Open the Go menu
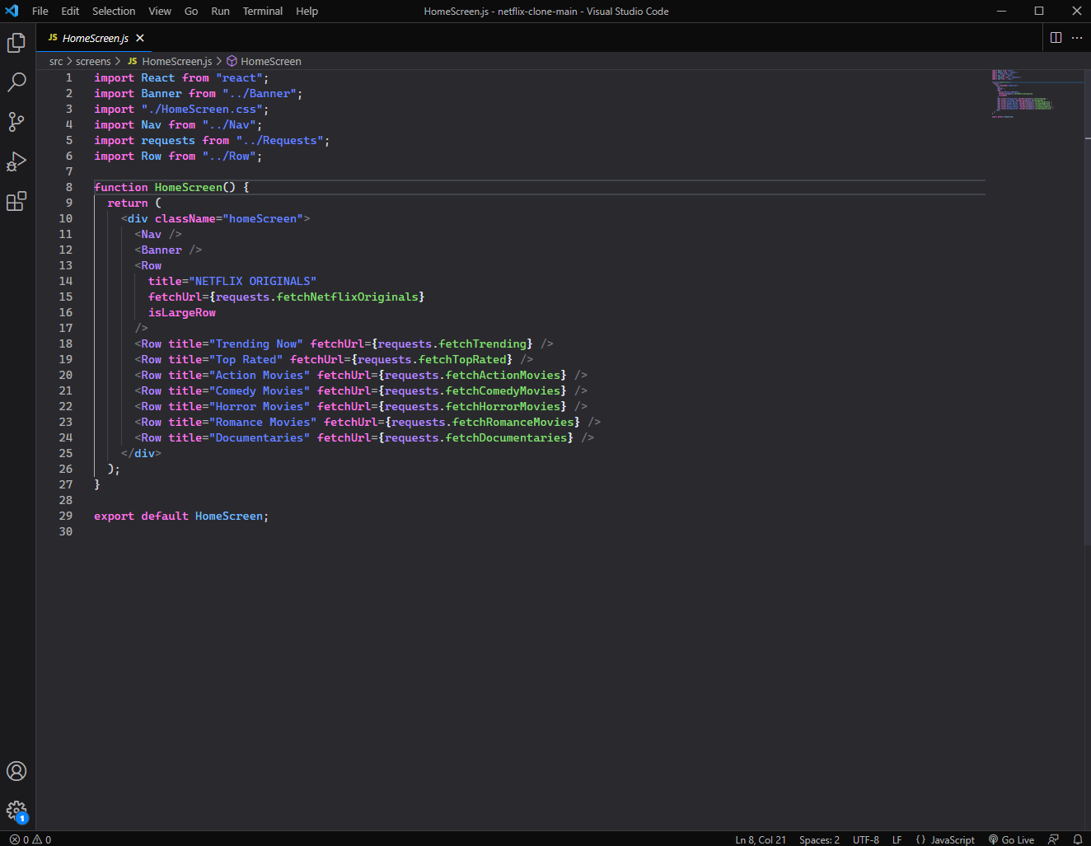The width and height of the screenshot is (1091, 846). 191,11
